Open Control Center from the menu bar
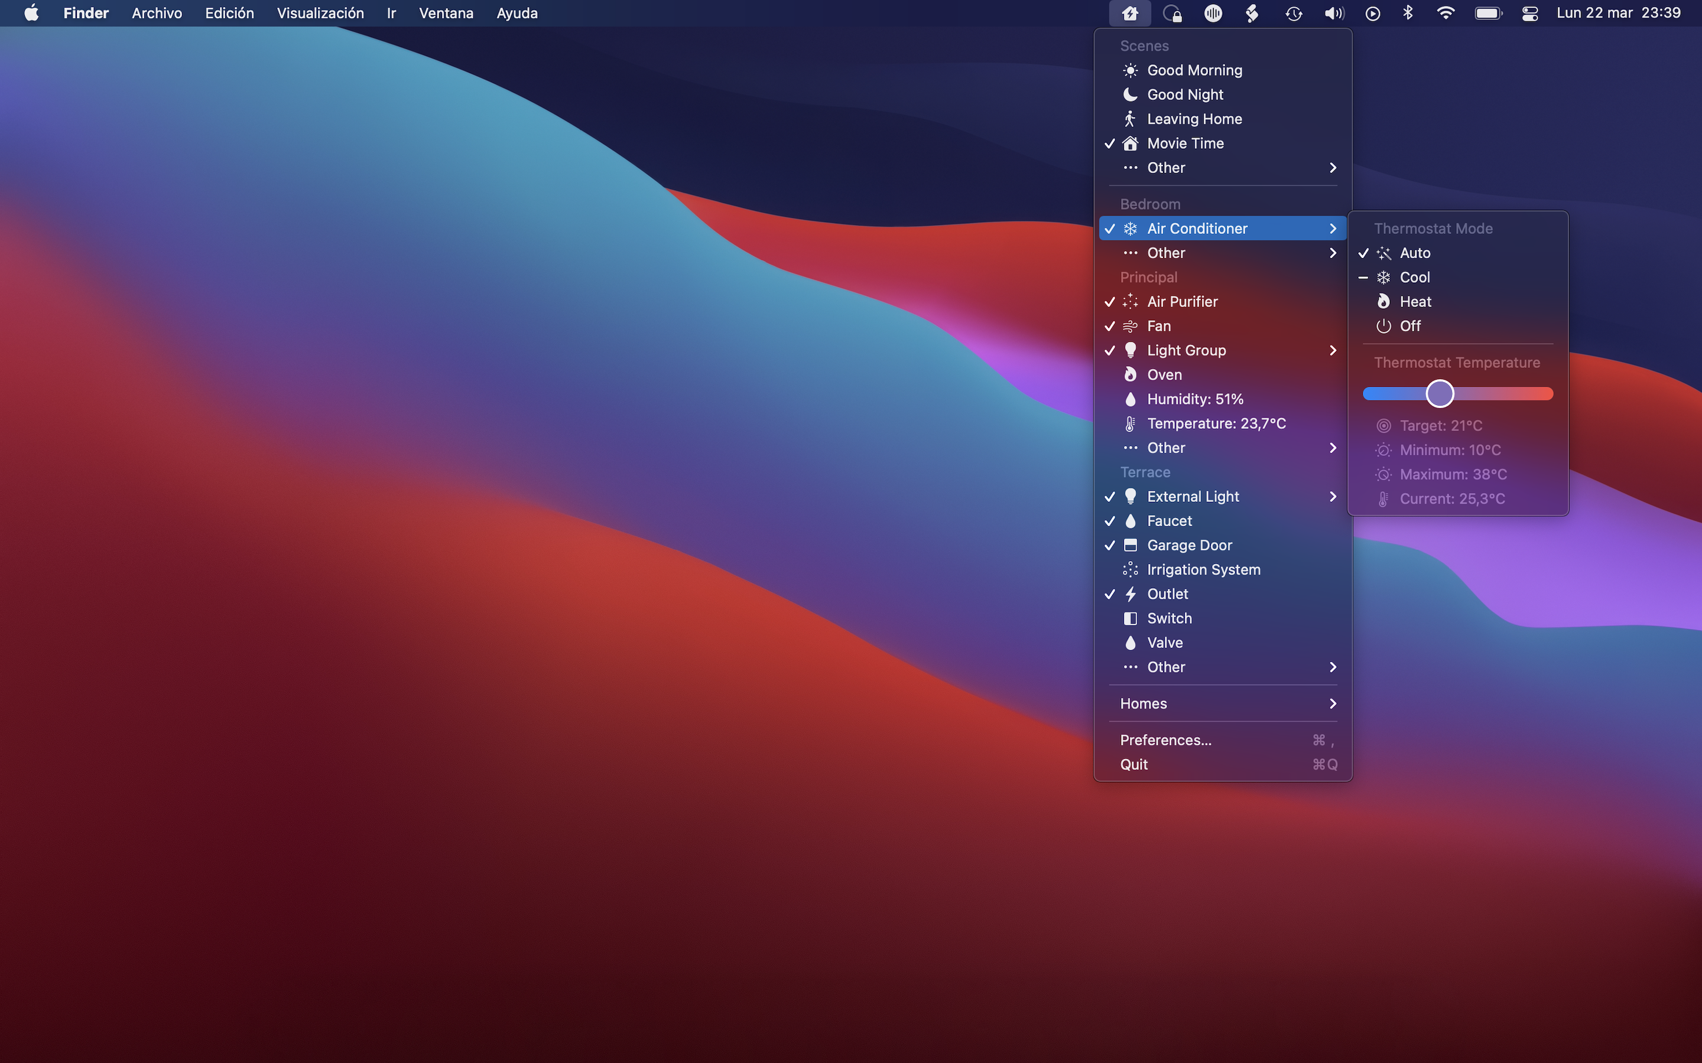The image size is (1702, 1063). point(1529,14)
